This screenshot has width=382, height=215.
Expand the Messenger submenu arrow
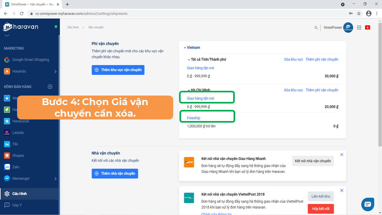55,179
